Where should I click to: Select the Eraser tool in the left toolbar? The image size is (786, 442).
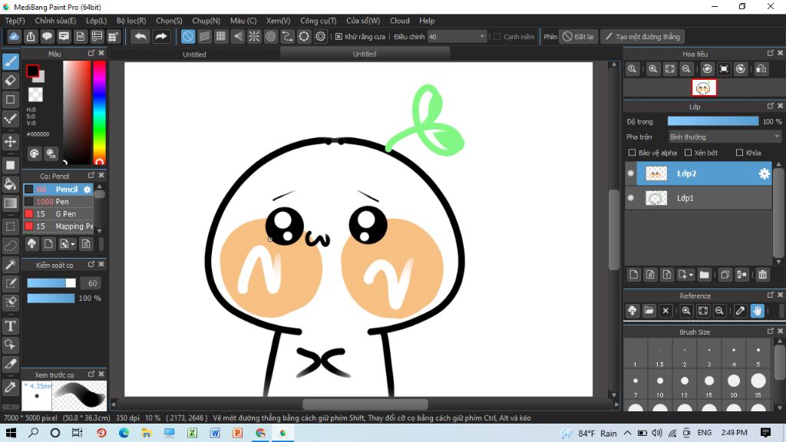coord(11,81)
